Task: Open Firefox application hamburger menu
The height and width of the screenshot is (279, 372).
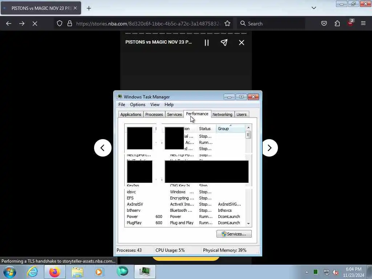Action: pyautogui.click(x=363, y=23)
